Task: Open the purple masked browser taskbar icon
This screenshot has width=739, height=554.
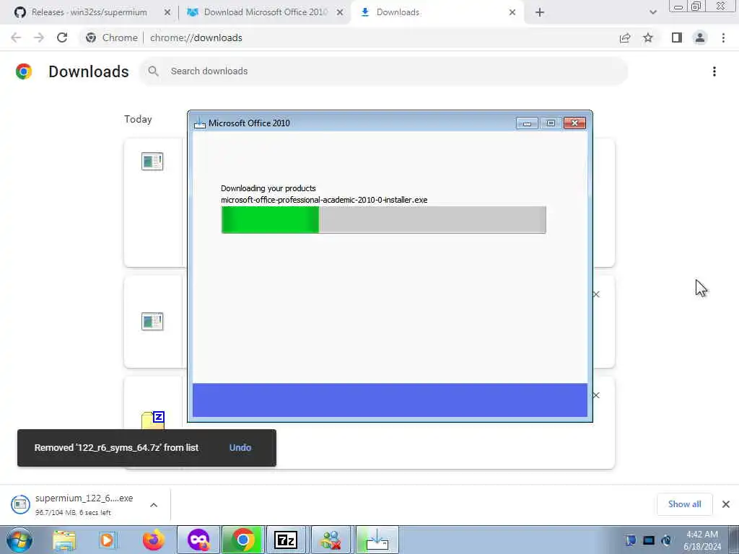Action: [198, 540]
